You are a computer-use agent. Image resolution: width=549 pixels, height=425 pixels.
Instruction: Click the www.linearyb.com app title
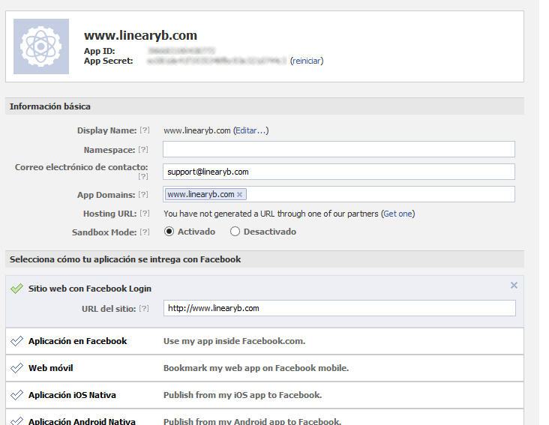pyautogui.click(x=140, y=35)
